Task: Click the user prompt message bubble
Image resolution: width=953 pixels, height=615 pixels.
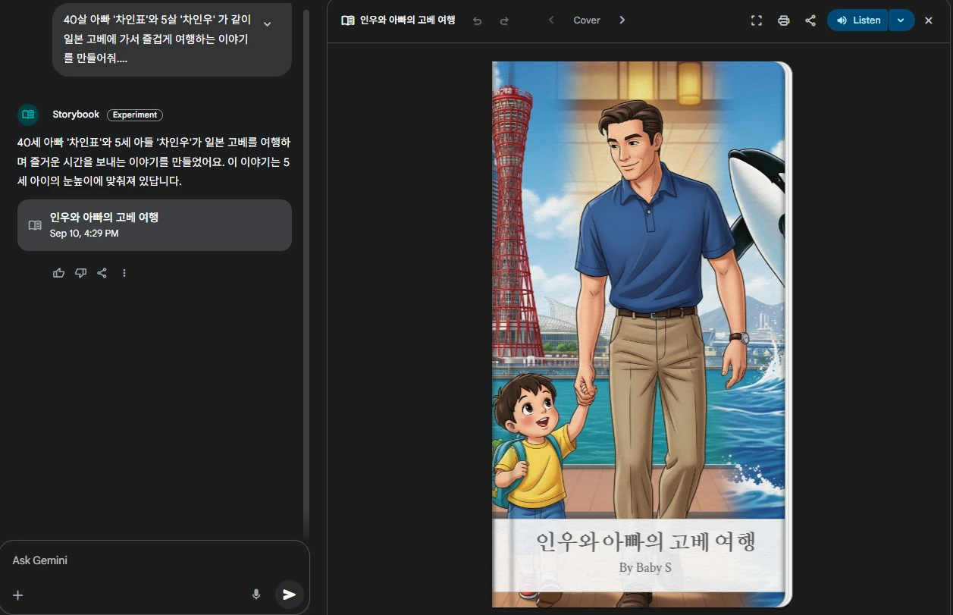Action: (x=172, y=39)
